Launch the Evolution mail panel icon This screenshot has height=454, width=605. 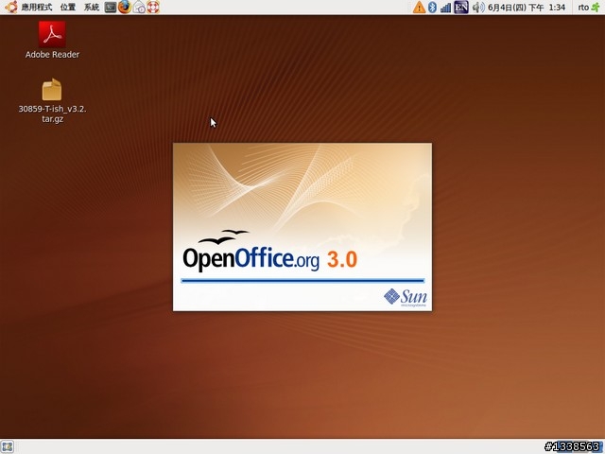tap(139, 8)
